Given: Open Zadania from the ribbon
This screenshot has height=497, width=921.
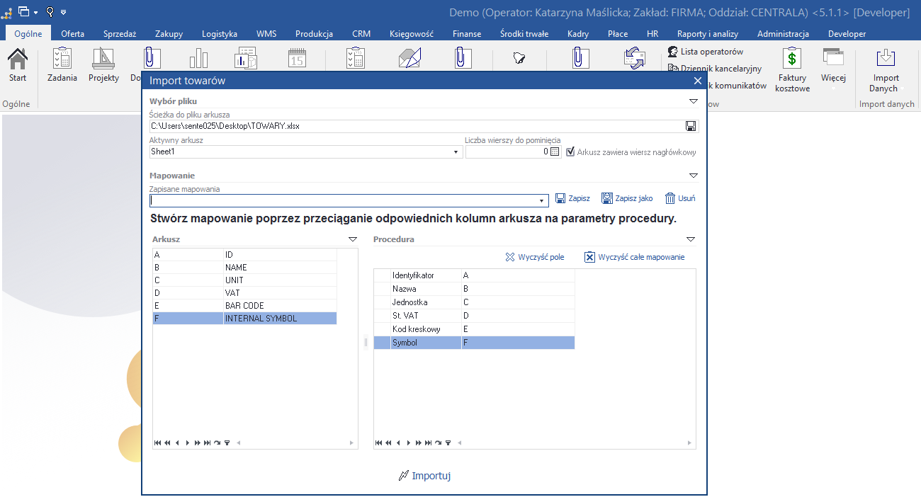Looking at the screenshot, I should [x=62, y=65].
